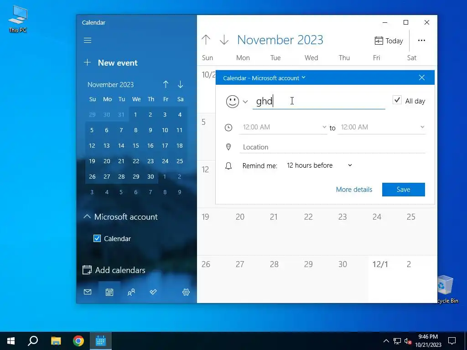
Task: Select November 30 in mini calendar
Action: (x=150, y=176)
